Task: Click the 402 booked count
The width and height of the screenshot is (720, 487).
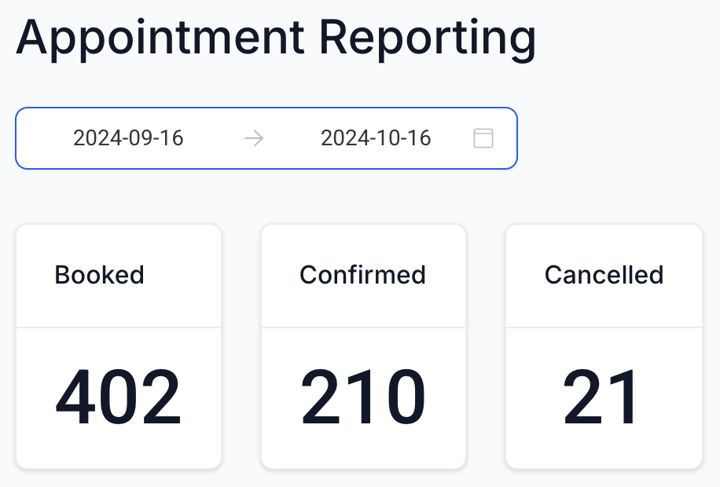Action: (118, 397)
